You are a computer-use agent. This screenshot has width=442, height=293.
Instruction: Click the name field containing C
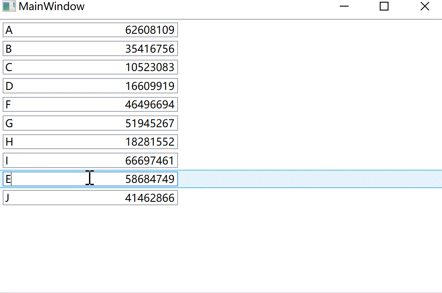[x=44, y=67]
